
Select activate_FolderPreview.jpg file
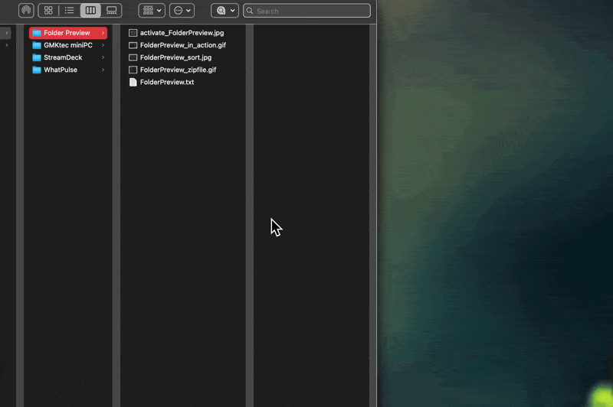(x=182, y=33)
